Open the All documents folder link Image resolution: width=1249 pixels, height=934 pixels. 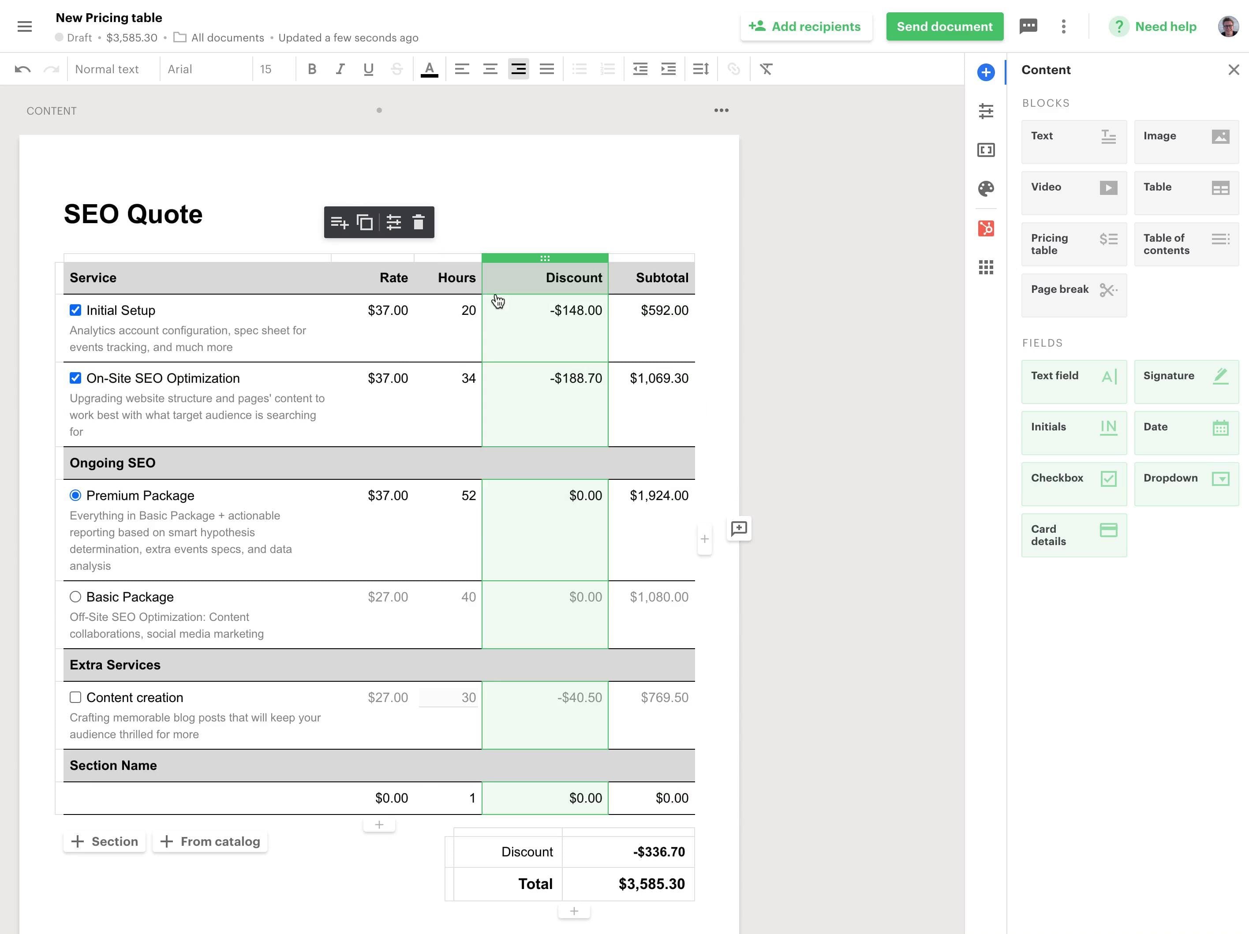click(x=219, y=37)
